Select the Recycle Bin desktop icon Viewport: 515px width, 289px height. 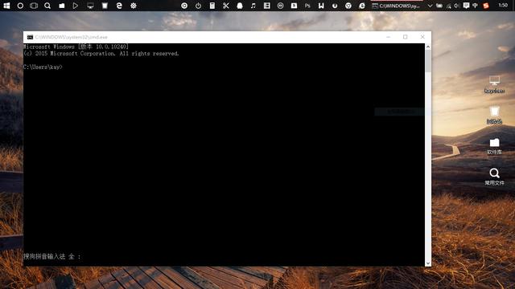coord(494,115)
